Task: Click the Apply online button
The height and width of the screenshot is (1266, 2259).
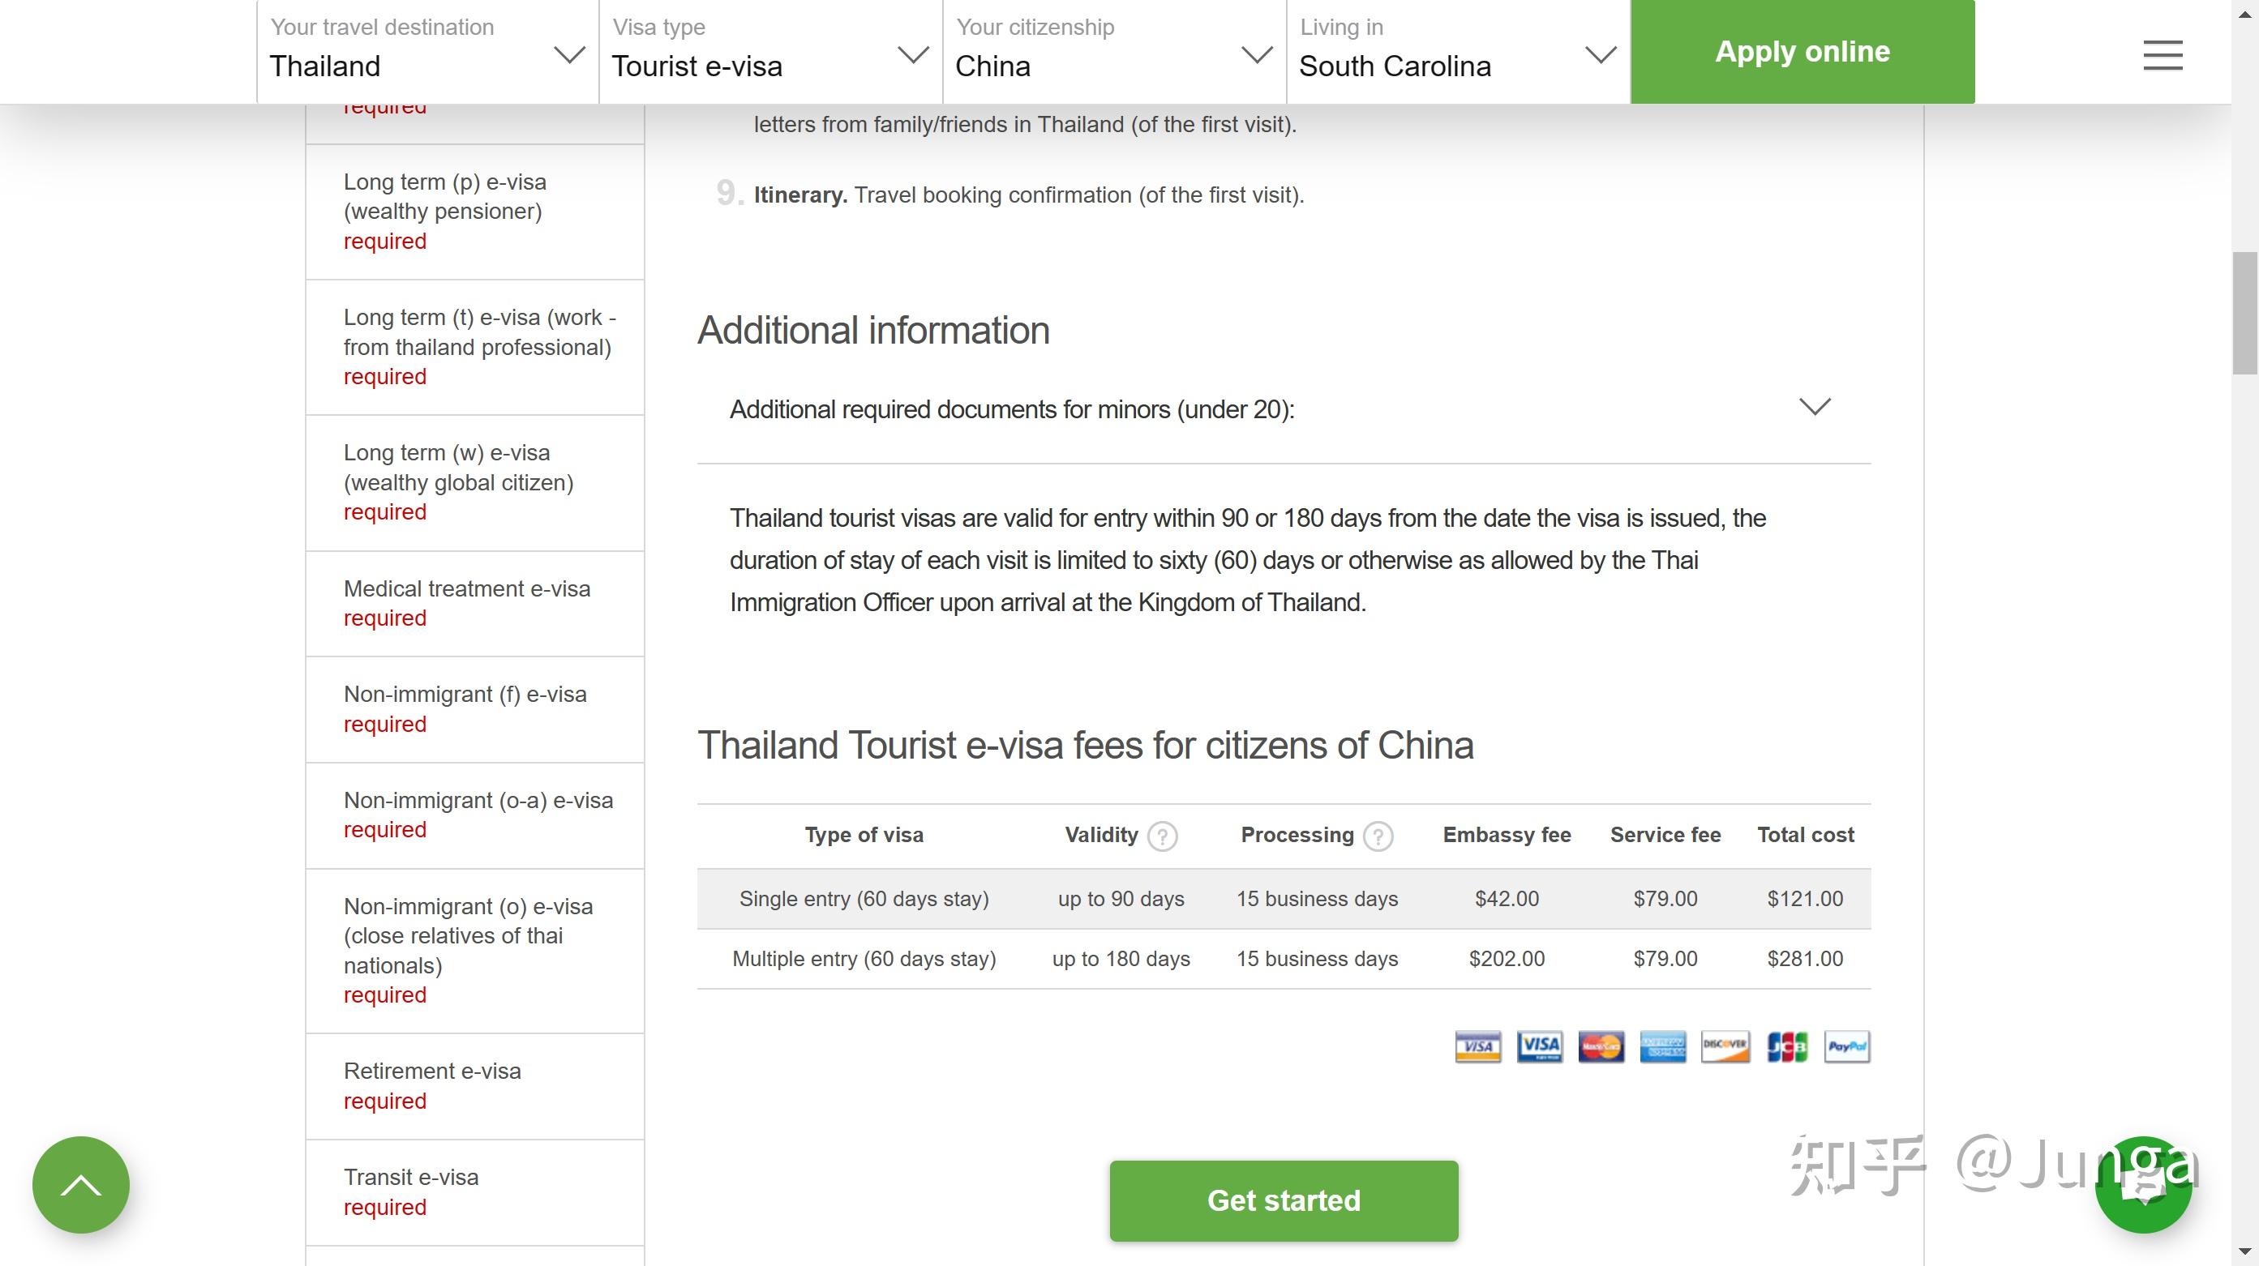Action: point(1802,51)
